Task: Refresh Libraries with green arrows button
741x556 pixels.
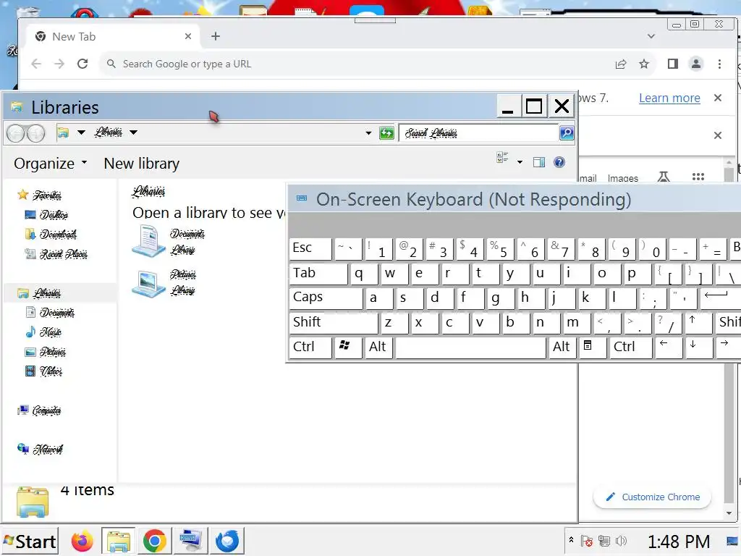Action: click(x=386, y=133)
